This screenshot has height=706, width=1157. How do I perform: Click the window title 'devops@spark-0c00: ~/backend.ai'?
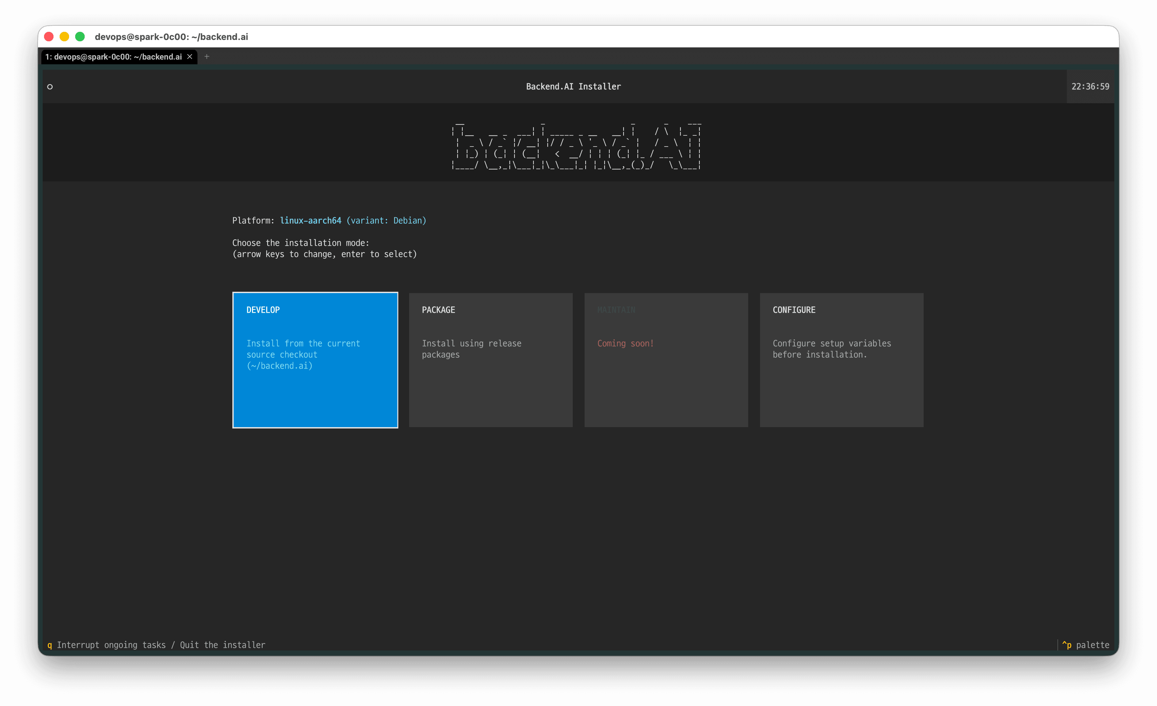point(171,37)
